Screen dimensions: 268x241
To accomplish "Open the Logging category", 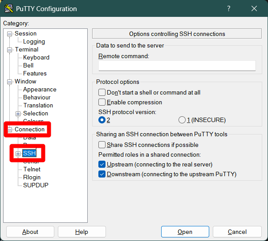I will [34, 42].
